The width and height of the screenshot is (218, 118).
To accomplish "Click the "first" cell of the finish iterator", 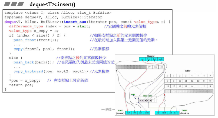I will (164, 113).
